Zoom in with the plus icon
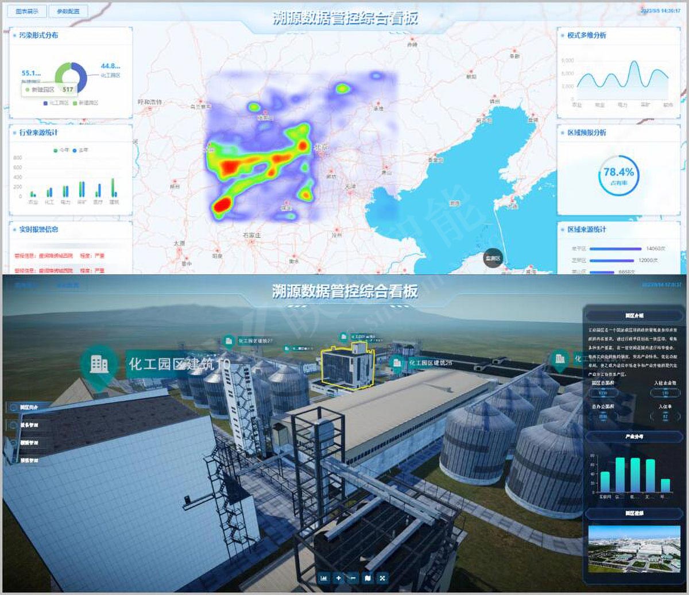This screenshot has height=595, width=689. point(339,578)
